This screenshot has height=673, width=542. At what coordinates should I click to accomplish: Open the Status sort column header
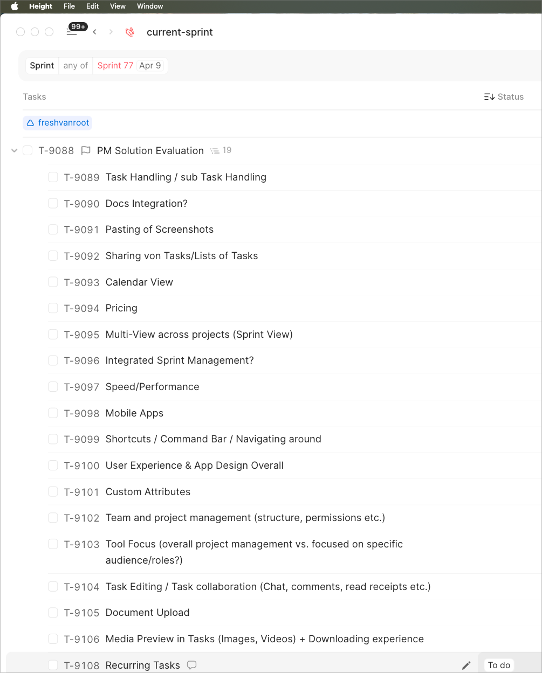504,97
